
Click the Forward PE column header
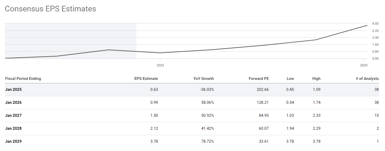click(x=259, y=79)
